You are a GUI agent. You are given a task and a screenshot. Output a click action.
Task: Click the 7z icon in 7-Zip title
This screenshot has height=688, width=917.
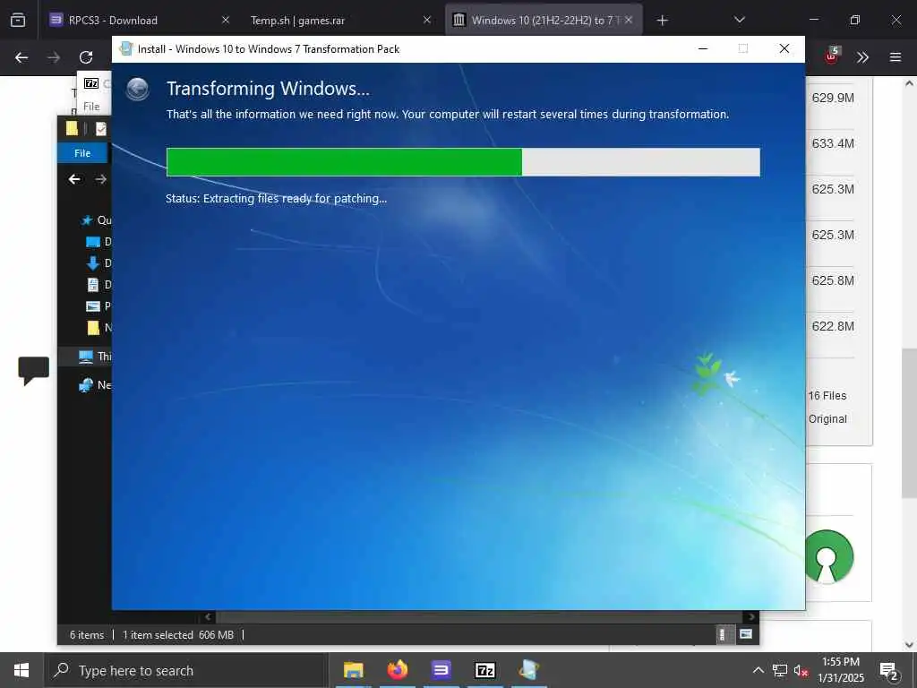[91, 83]
